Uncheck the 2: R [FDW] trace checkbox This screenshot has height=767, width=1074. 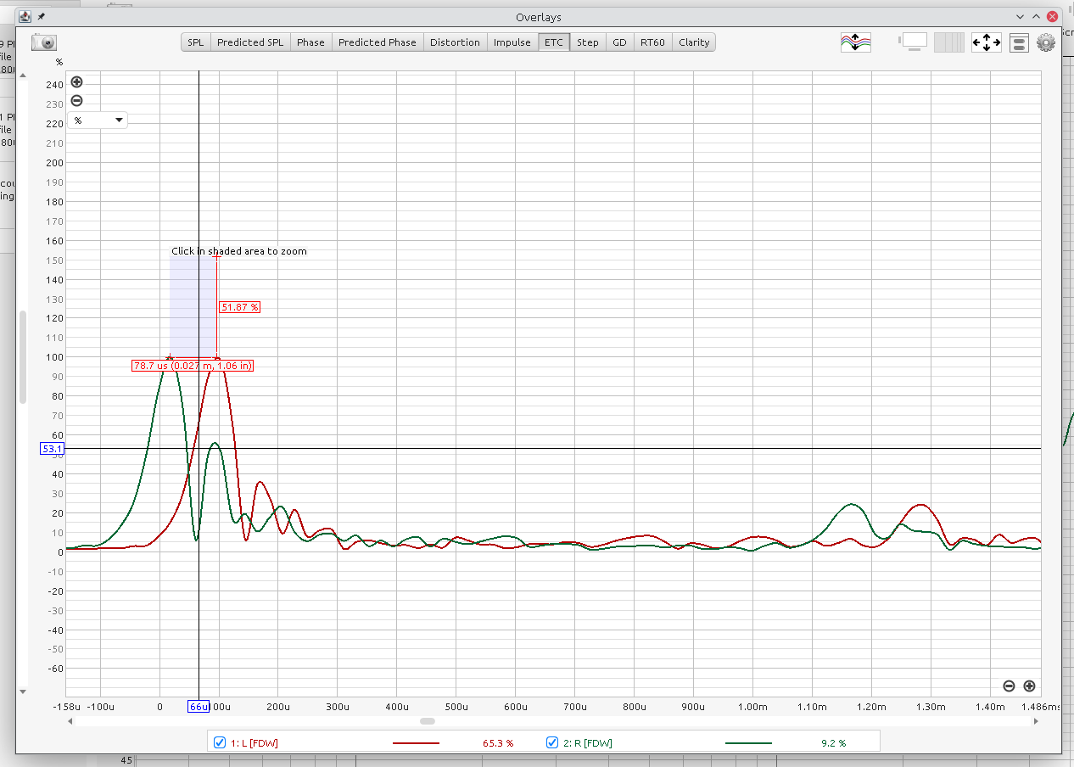point(552,742)
